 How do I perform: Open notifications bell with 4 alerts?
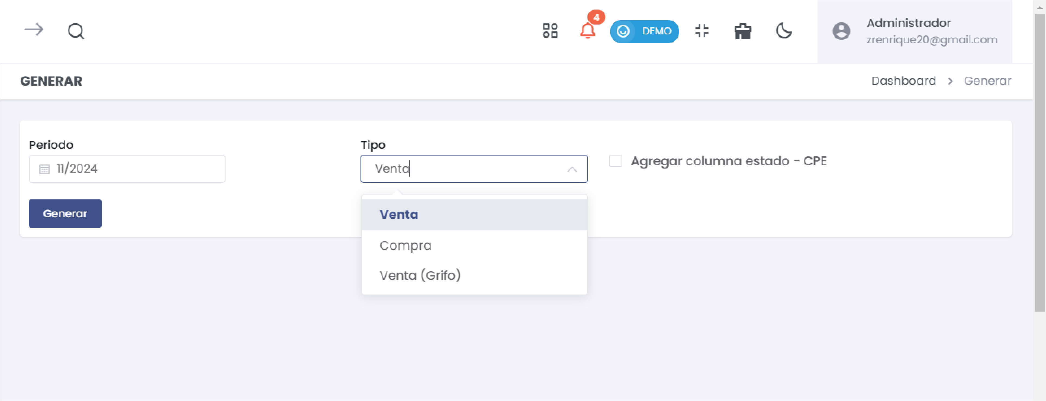[x=587, y=31]
